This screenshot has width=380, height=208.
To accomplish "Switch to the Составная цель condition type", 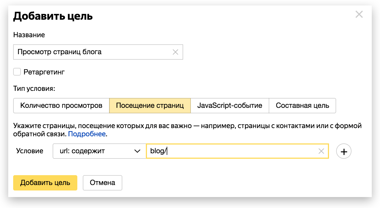I will 302,106.
